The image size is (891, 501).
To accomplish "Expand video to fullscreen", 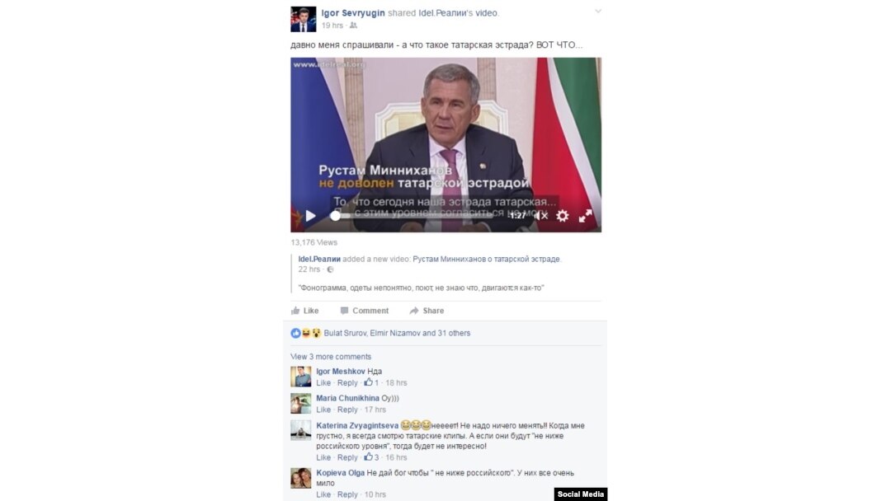I will (585, 216).
